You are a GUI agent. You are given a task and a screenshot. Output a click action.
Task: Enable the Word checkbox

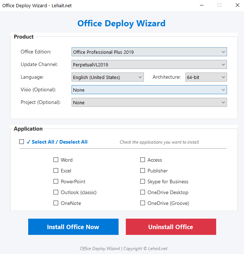click(56, 160)
